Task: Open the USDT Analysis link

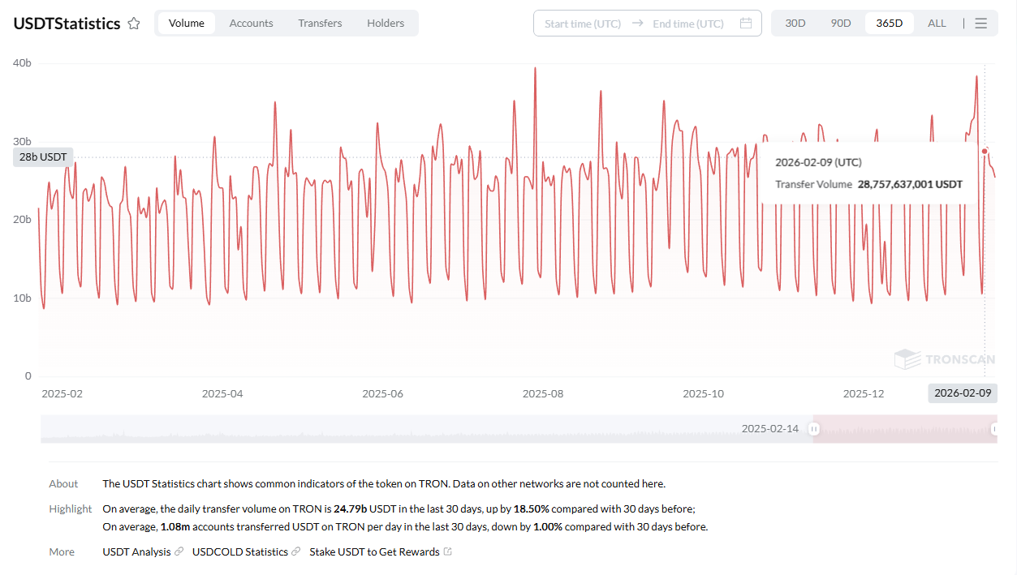Action: pyautogui.click(x=136, y=551)
